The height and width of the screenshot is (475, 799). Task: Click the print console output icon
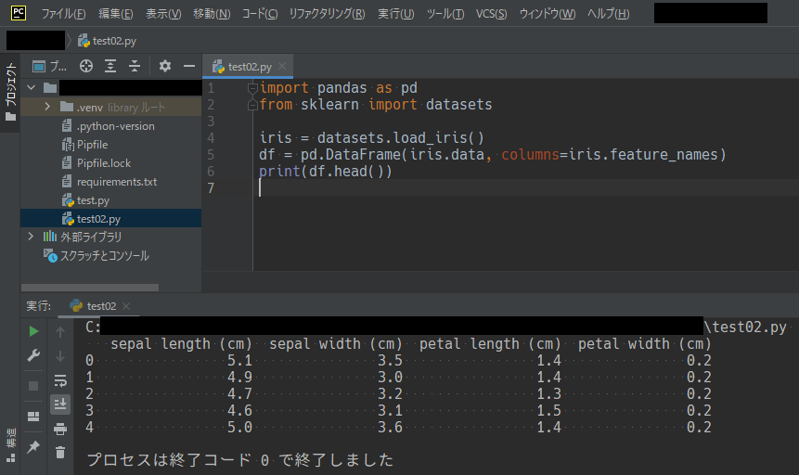tap(60, 429)
